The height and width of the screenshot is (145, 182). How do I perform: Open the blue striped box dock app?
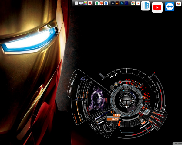pos(145,6)
